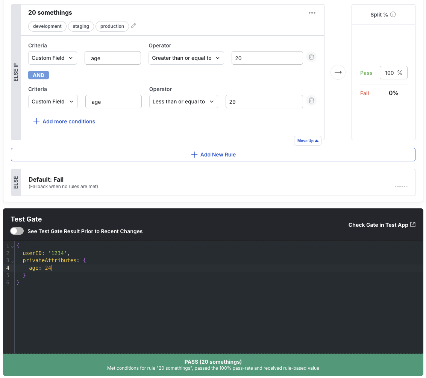Viewport: 426px width, 378px height.
Task: Click the AND operator badge
Action: point(39,75)
